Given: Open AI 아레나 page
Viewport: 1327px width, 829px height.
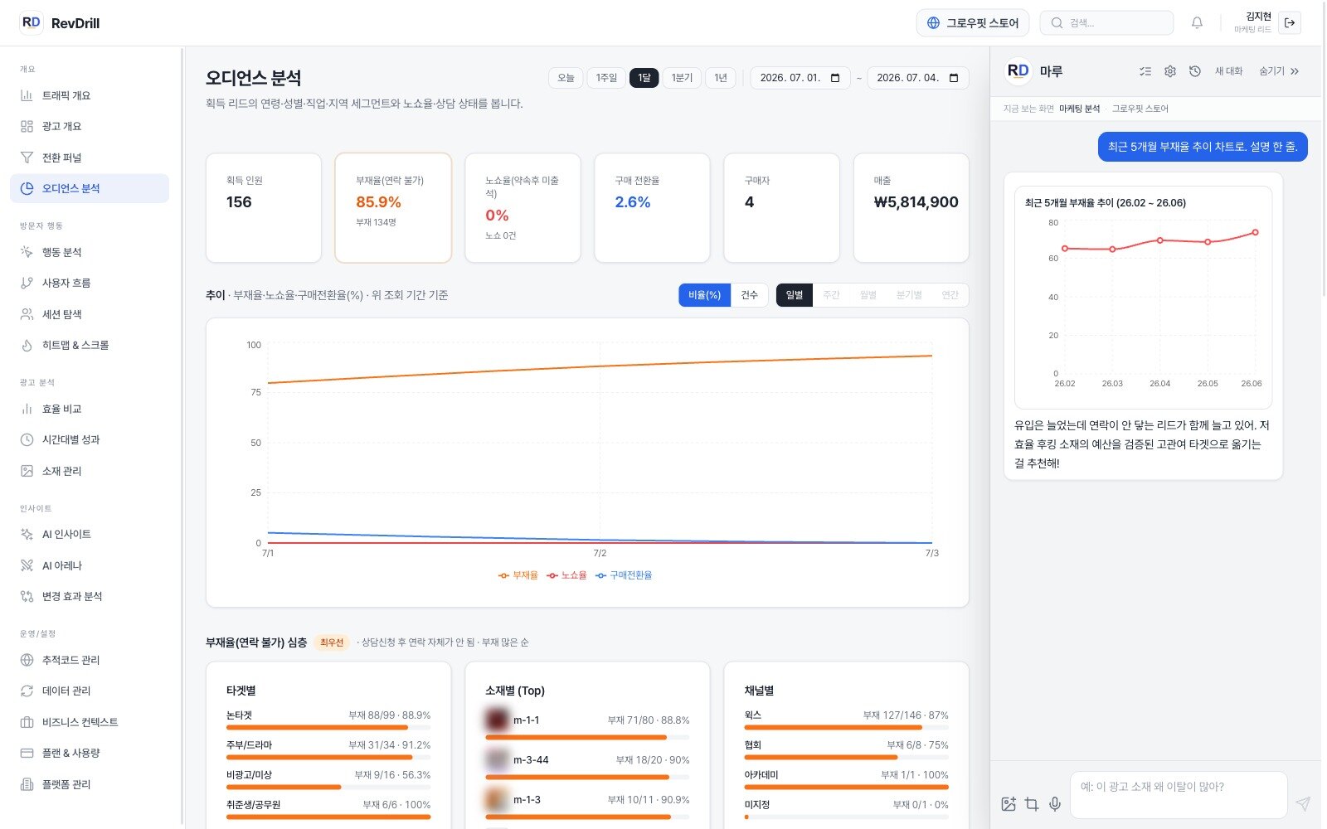Looking at the screenshot, I should click(x=89, y=565).
